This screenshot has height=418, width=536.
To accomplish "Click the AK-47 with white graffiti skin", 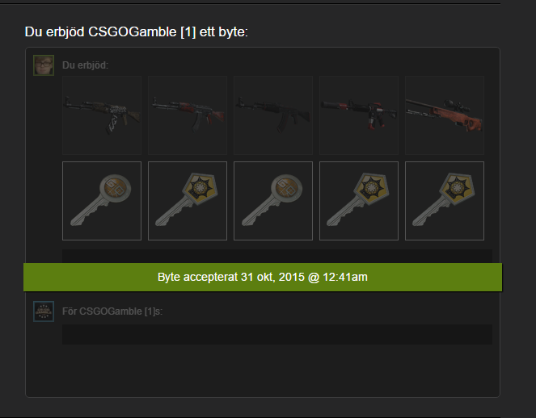I will point(102,115).
